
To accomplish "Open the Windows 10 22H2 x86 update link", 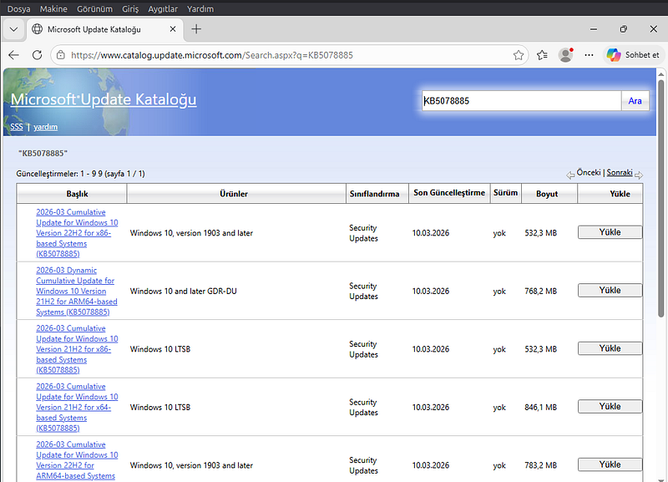I will click(x=77, y=233).
